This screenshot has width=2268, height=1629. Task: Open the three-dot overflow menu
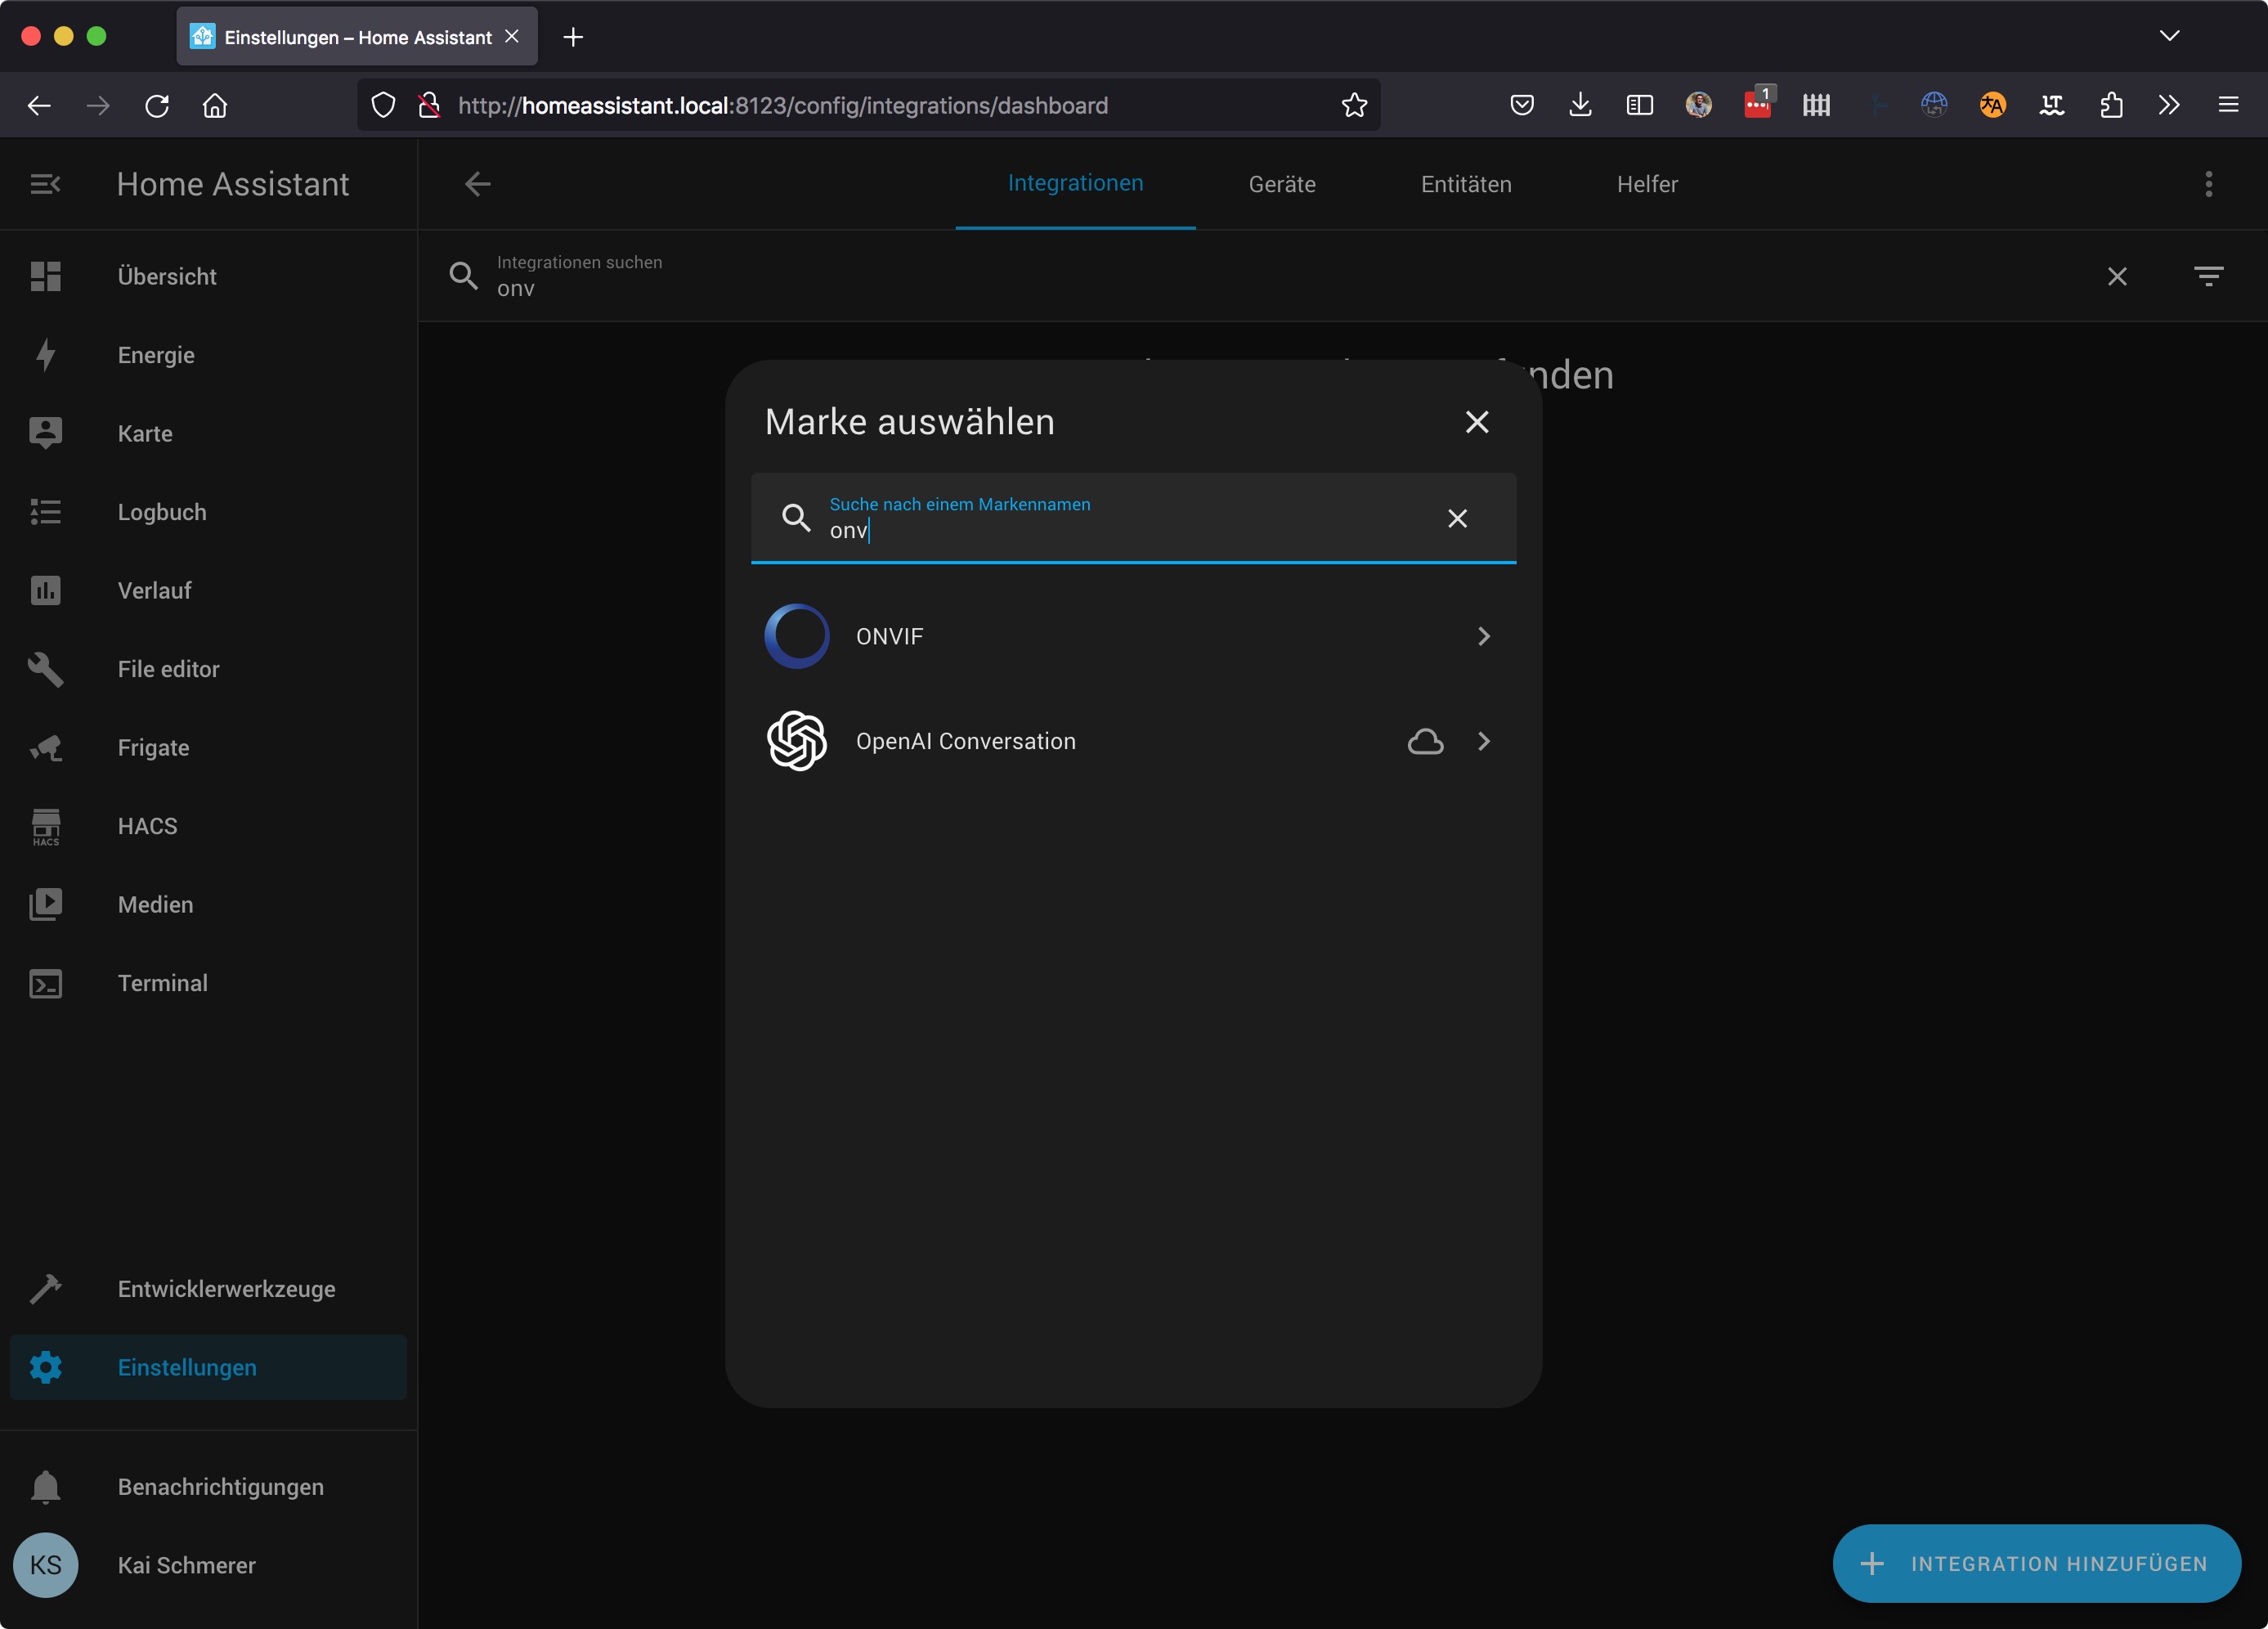[2208, 184]
